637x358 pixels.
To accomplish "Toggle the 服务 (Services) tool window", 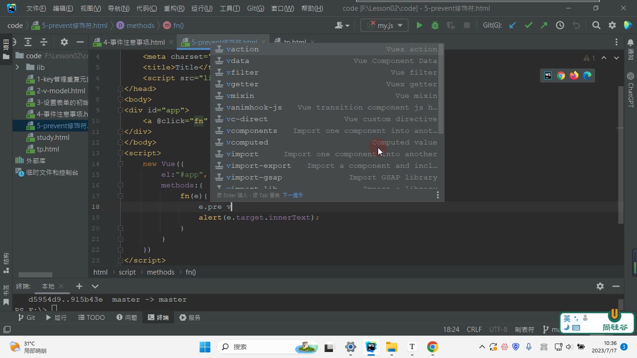I will coord(190,317).
